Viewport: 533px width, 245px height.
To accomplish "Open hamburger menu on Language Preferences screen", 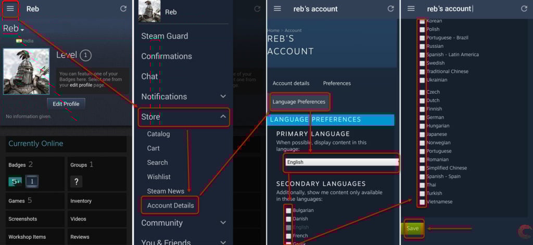I will click(x=277, y=8).
